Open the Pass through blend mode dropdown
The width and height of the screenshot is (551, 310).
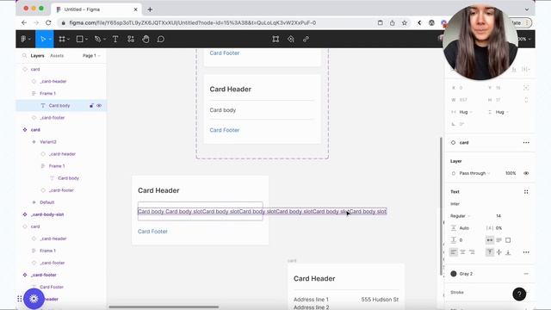click(x=474, y=173)
